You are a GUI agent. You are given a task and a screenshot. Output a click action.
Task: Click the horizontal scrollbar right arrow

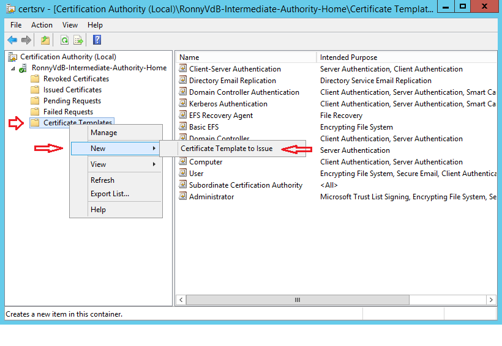pyautogui.click(x=492, y=300)
